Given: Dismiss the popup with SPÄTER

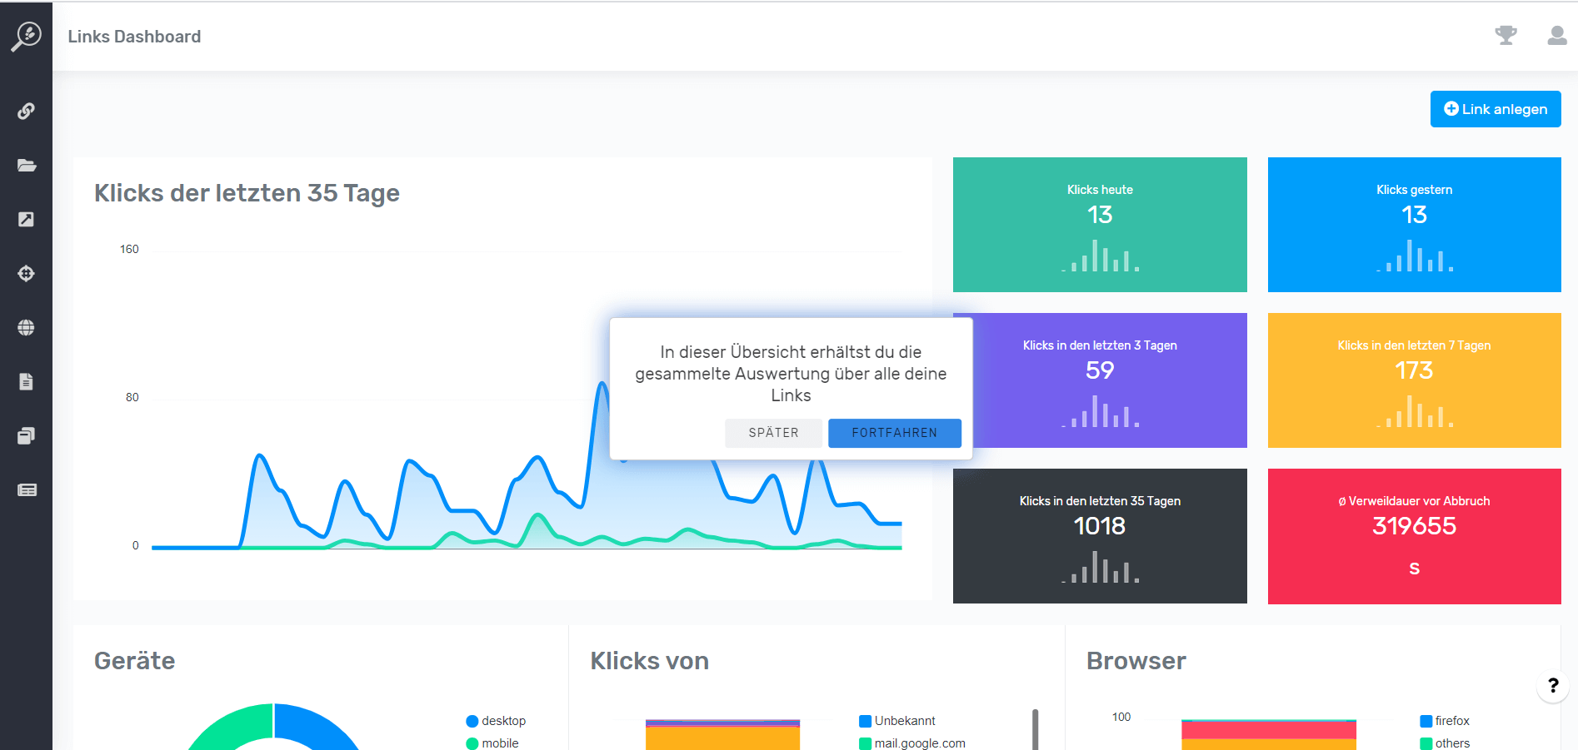Looking at the screenshot, I should pyautogui.click(x=773, y=433).
